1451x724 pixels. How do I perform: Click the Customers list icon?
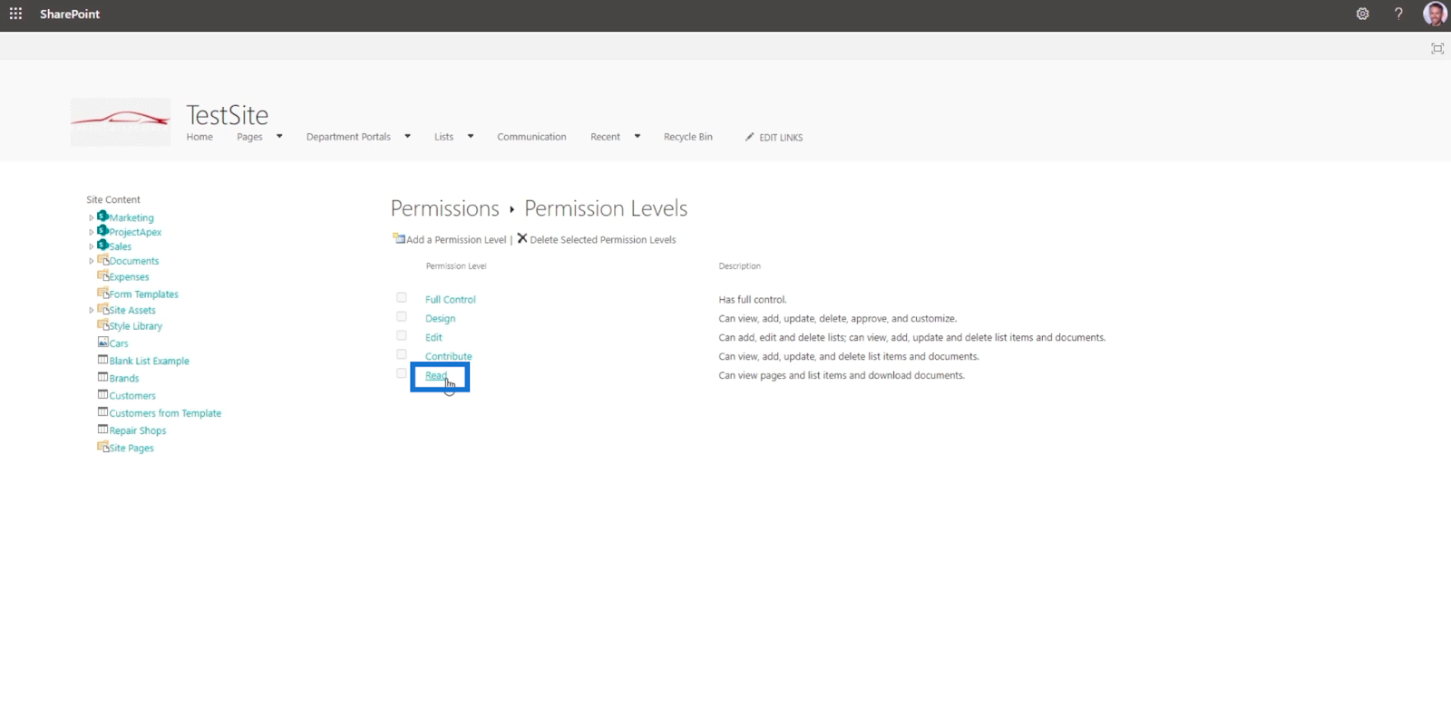pyautogui.click(x=102, y=394)
